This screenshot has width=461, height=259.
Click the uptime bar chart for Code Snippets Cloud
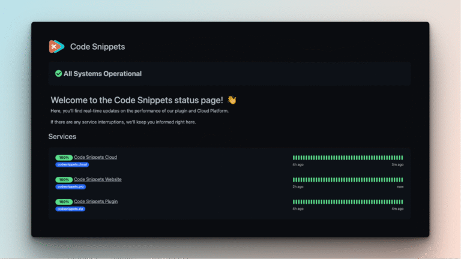(348, 158)
